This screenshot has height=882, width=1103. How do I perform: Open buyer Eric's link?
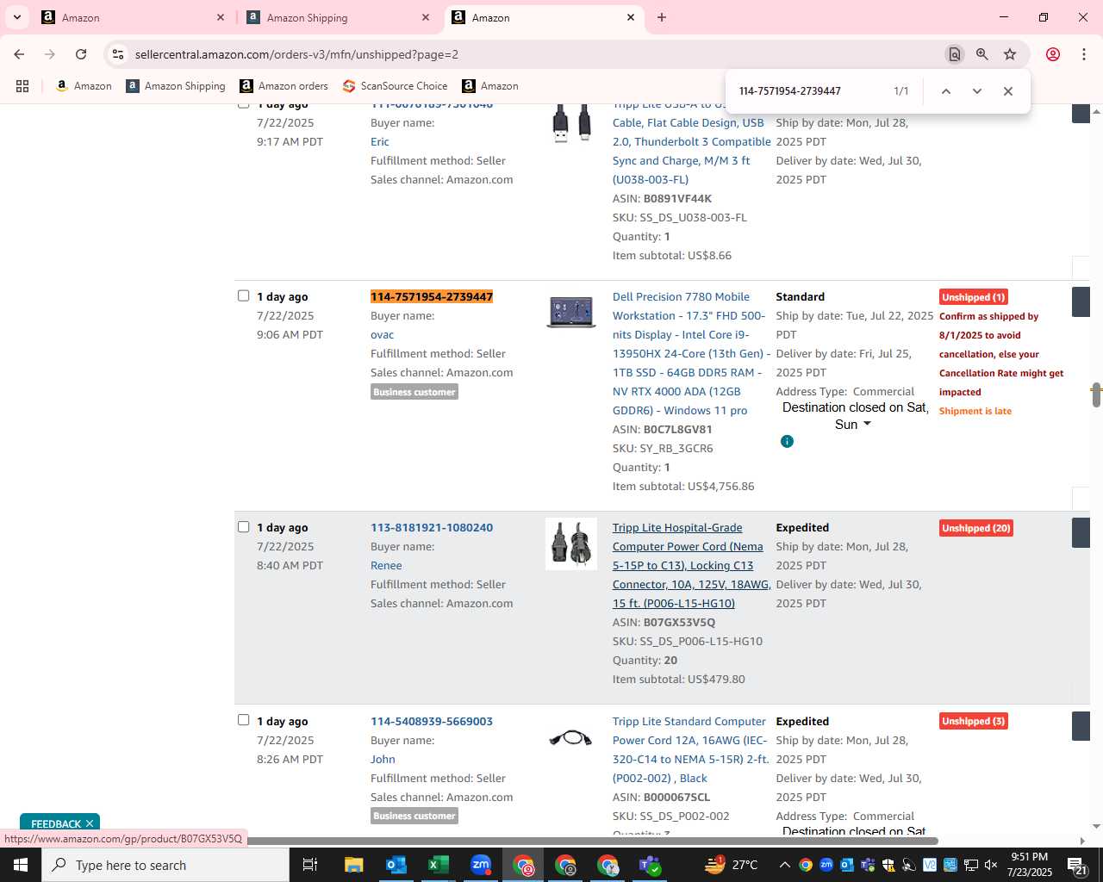click(380, 141)
